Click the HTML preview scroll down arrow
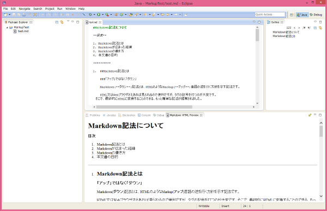 (321, 196)
